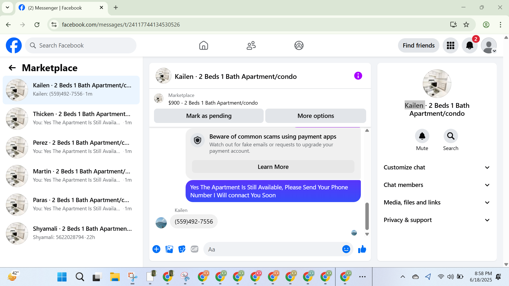Bookmark this page with the star

pos(466,25)
